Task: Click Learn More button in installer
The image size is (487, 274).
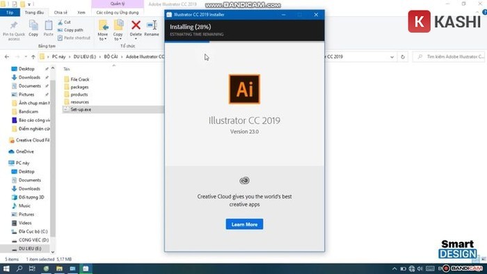Action: coord(244,225)
